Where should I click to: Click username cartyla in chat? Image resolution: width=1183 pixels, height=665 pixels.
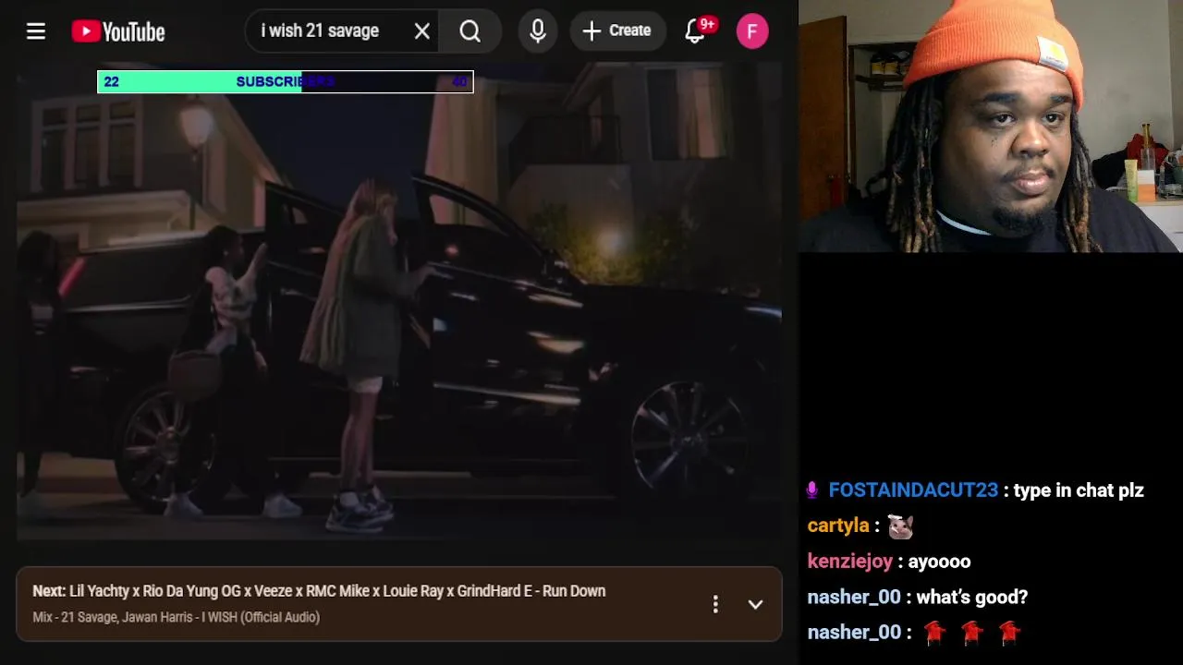pos(838,526)
